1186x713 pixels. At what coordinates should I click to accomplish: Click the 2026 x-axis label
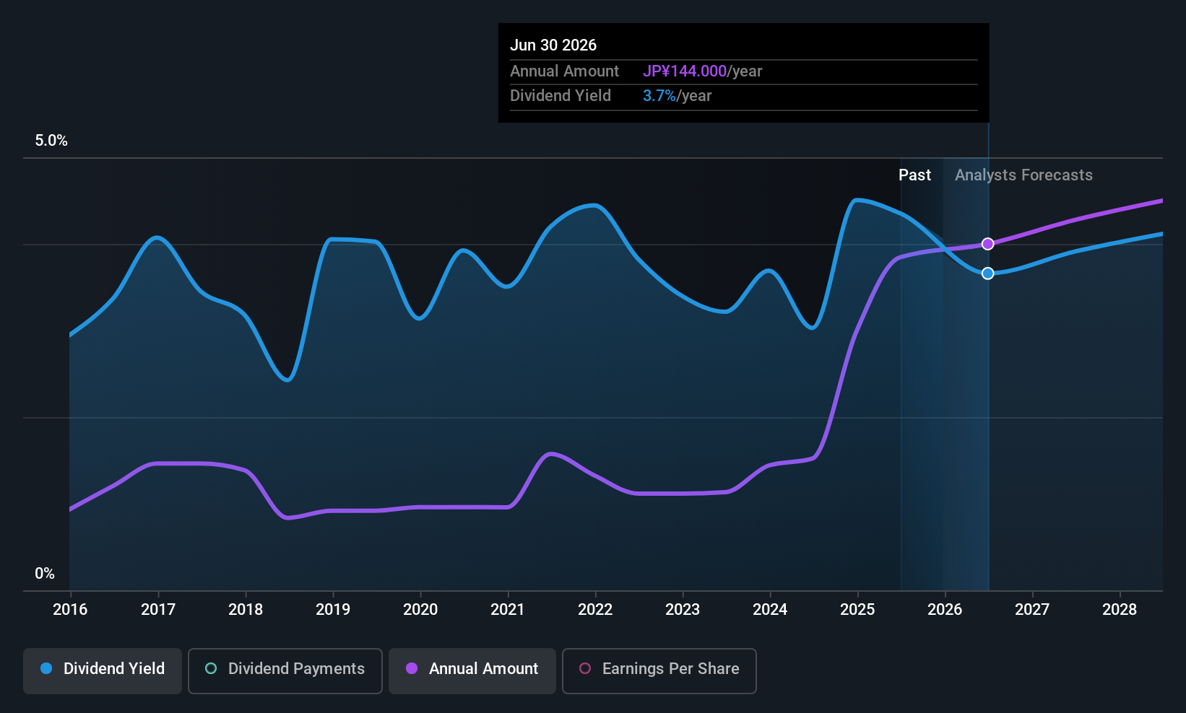pos(945,610)
